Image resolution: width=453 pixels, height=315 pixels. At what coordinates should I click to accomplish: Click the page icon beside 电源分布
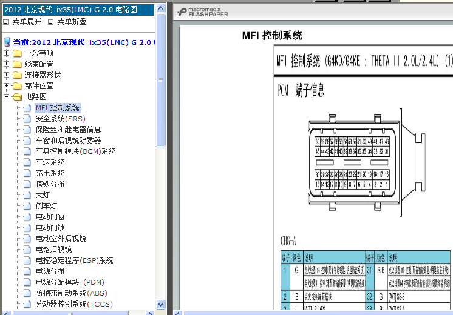coord(27,271)
